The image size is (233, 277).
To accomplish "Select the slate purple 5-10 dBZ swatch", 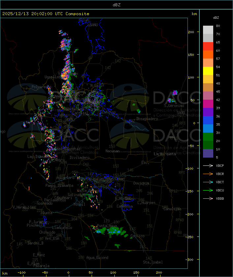I will coord(208,153).
